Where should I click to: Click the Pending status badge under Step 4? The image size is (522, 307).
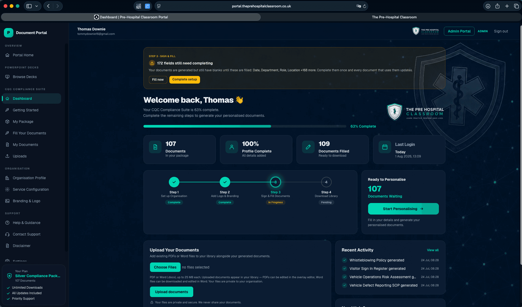326,202
